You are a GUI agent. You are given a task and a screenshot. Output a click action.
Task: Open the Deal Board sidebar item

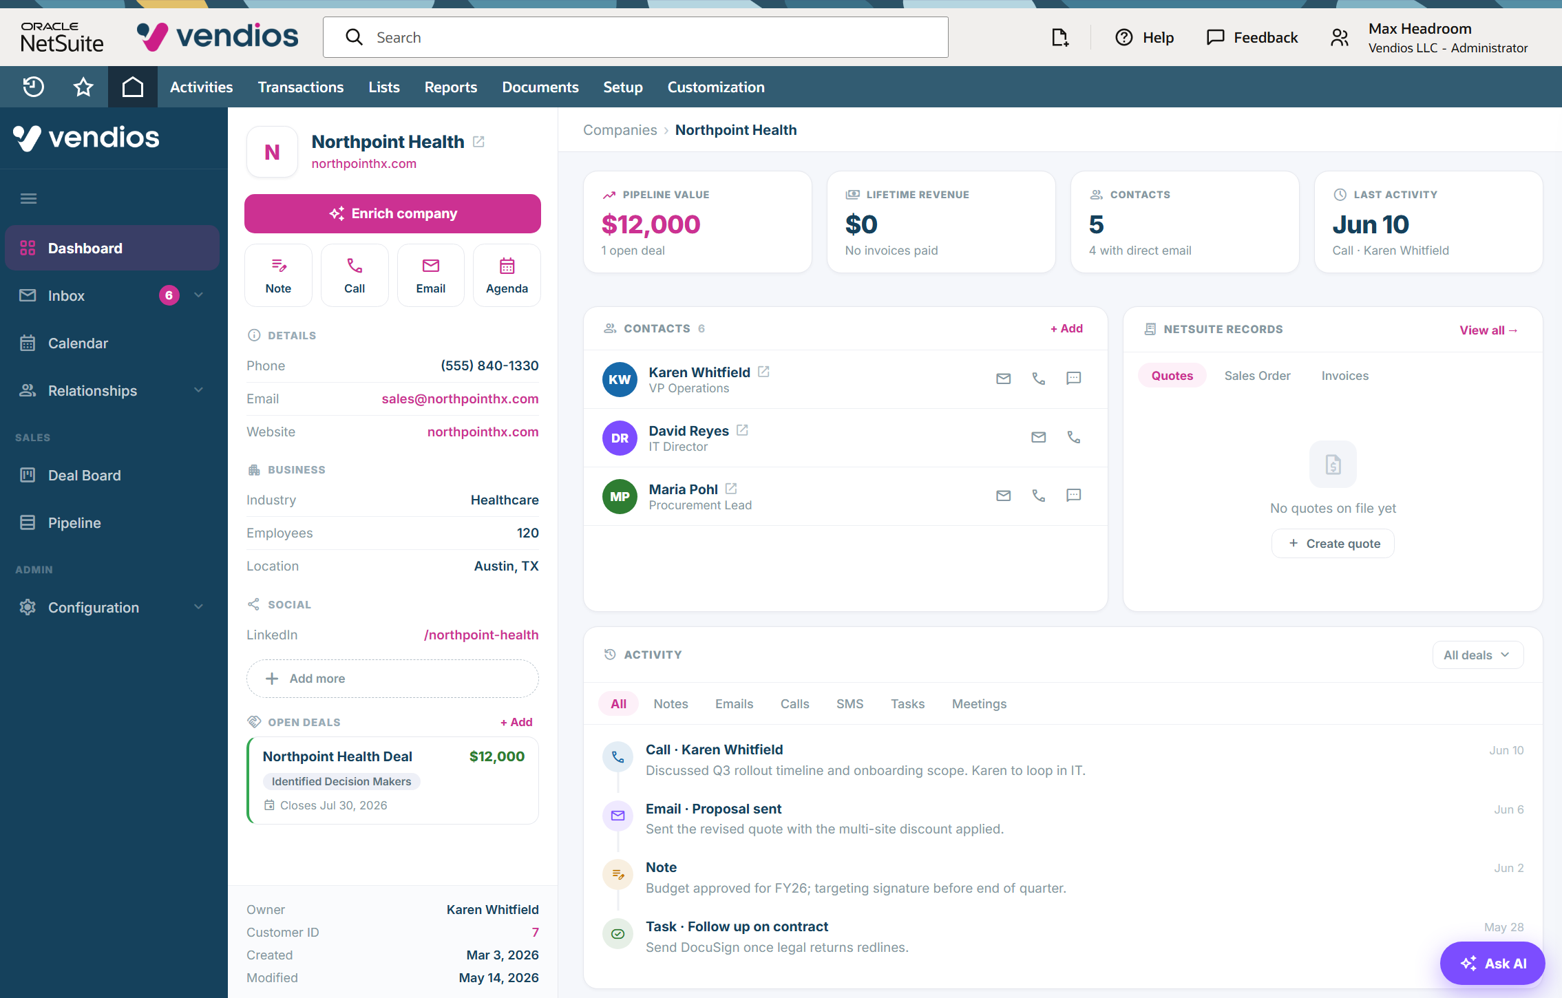tap(112, 476)
